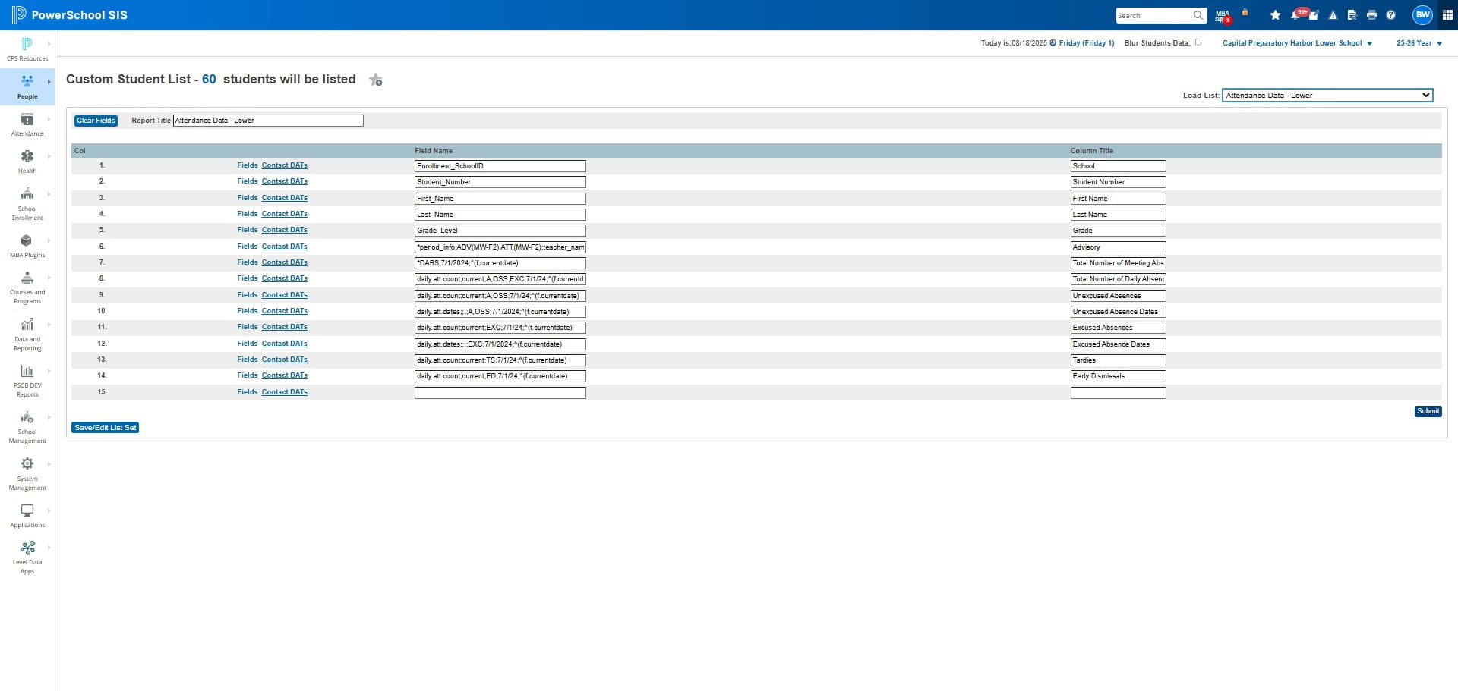The height and width of the screenshot is (691, 1458).
Task: Expand the System Management sidebar arrow
Action: [49, 464]
